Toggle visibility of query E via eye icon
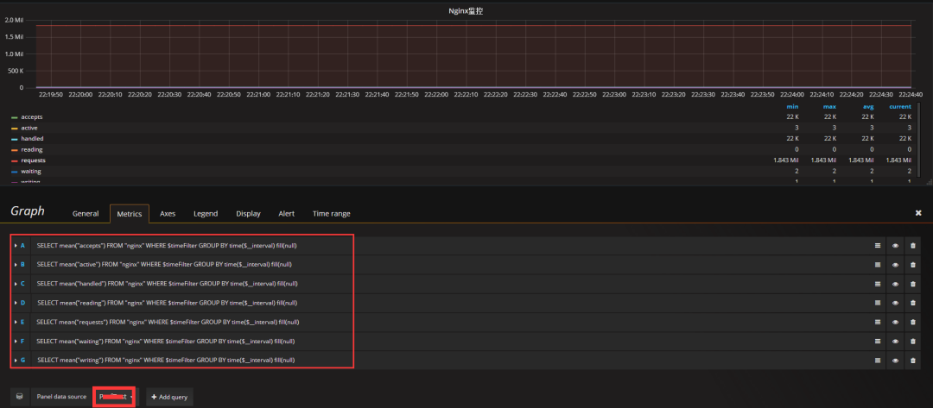The height and width of the screenshot is (408, 933). (x=895, y=322)
